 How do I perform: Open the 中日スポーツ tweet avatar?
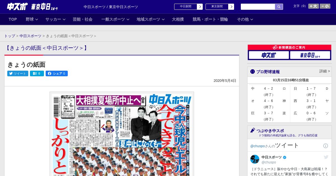(255, 159)
